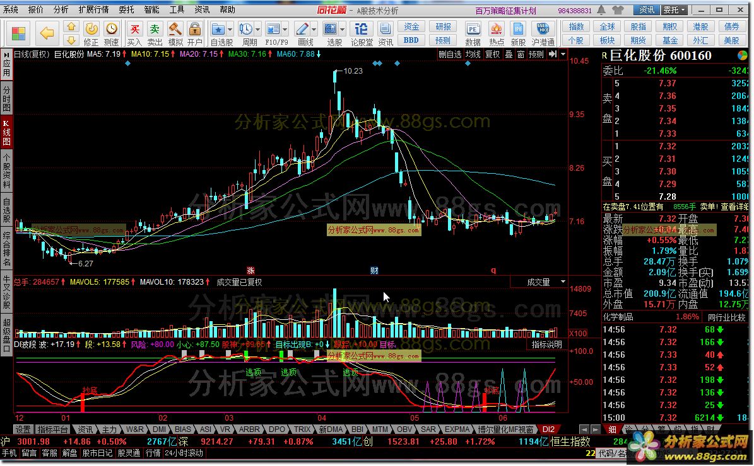This screenshot has width=754, height=466.
Task: Open the 同行业比较 link
Action: point(727,317)
